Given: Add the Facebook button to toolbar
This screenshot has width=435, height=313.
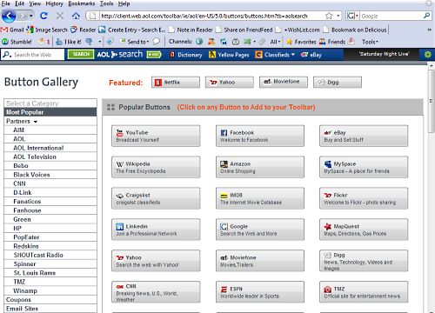Looking at the screenshot, I should coord(260,136).
